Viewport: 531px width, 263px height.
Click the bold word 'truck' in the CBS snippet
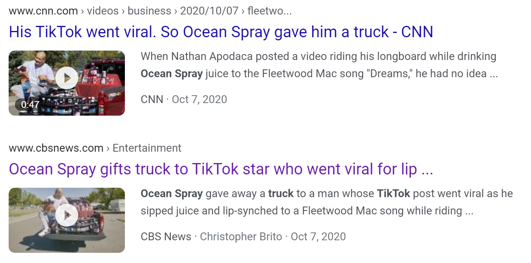tap(281, 194)
